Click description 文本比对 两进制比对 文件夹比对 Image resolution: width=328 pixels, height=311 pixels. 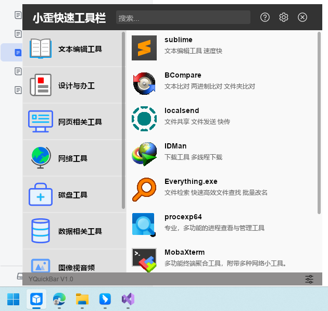coord(210,86)
